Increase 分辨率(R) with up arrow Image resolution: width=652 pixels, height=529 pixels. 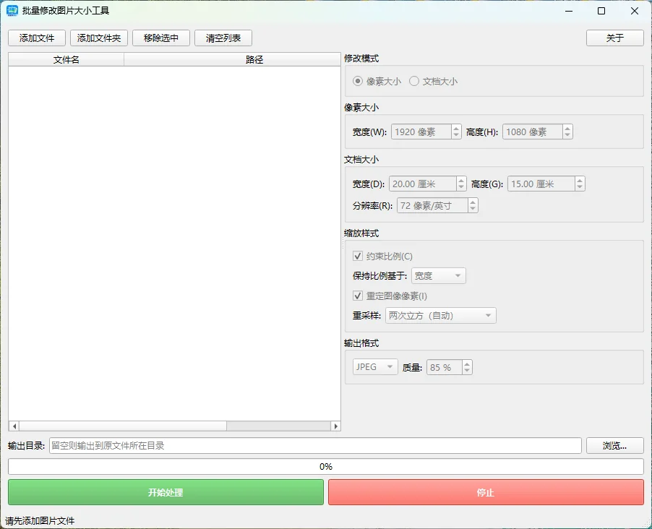473,202
